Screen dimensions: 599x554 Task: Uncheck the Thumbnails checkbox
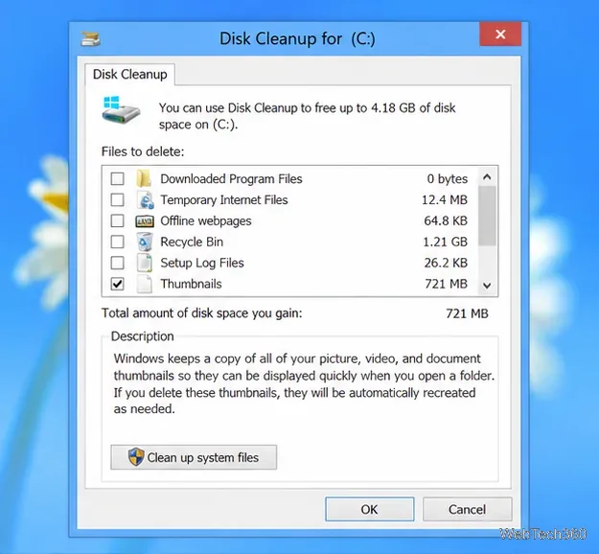click(x=117, y=284)
